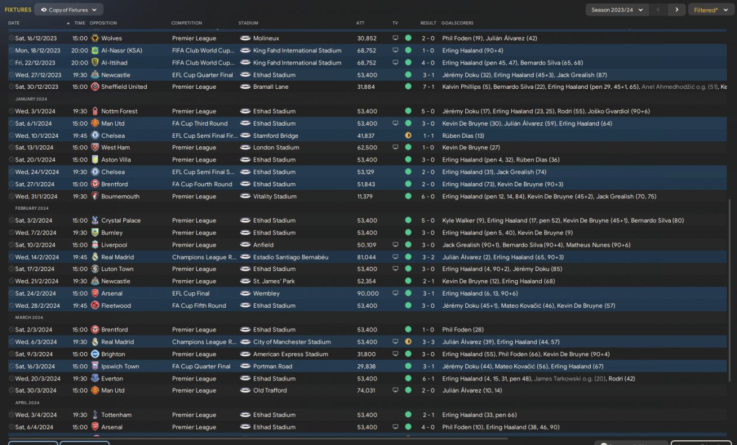
Task: Click the TV icon in the Liverpool row
Action: pyautogui.click(x=396, y=245)
